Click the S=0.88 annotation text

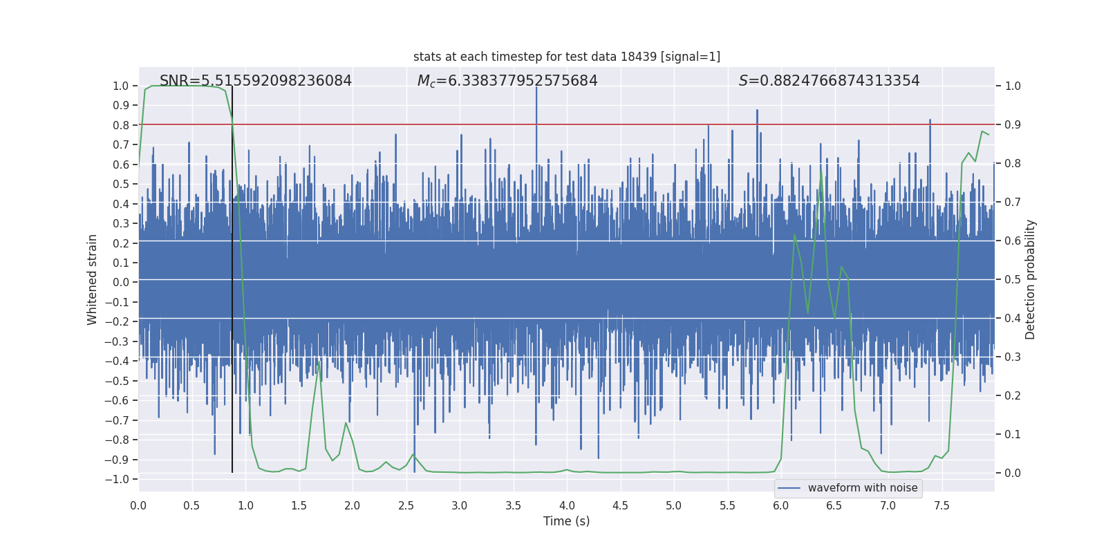829,81
